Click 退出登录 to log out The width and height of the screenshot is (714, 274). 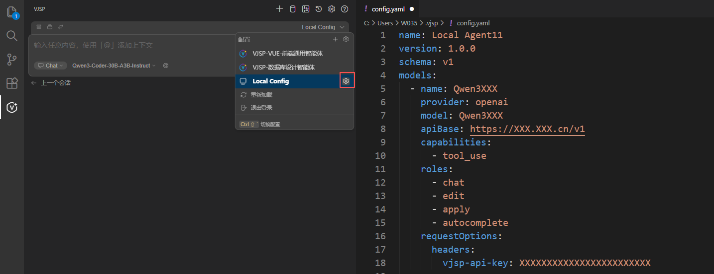261,108
